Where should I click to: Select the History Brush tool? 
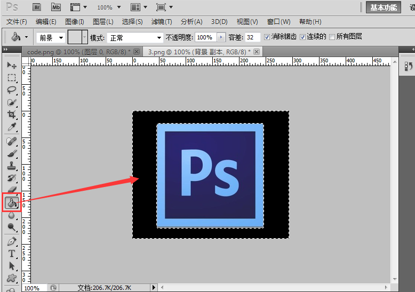tap(11, 178)
